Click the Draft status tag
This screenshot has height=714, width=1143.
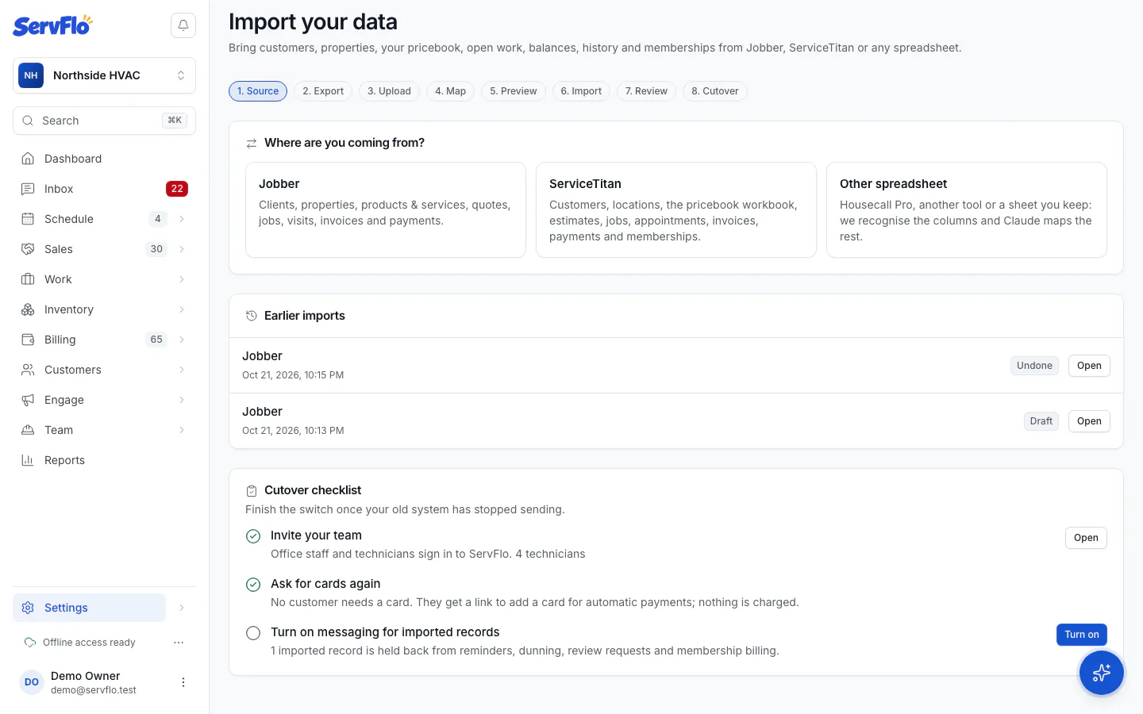click(x=1041, y=421)
